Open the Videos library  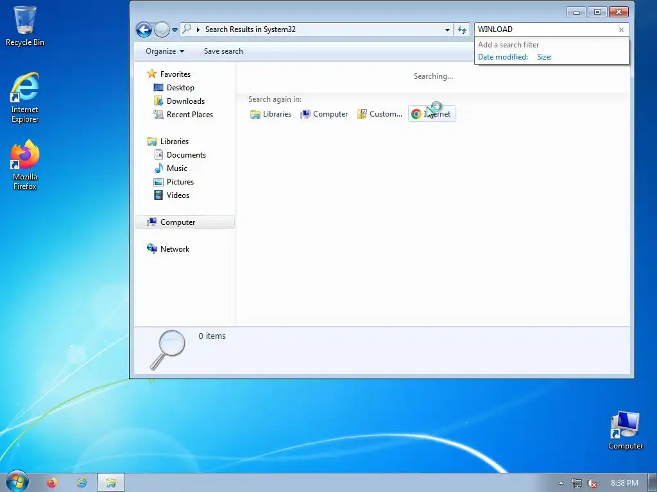point(178,195)
